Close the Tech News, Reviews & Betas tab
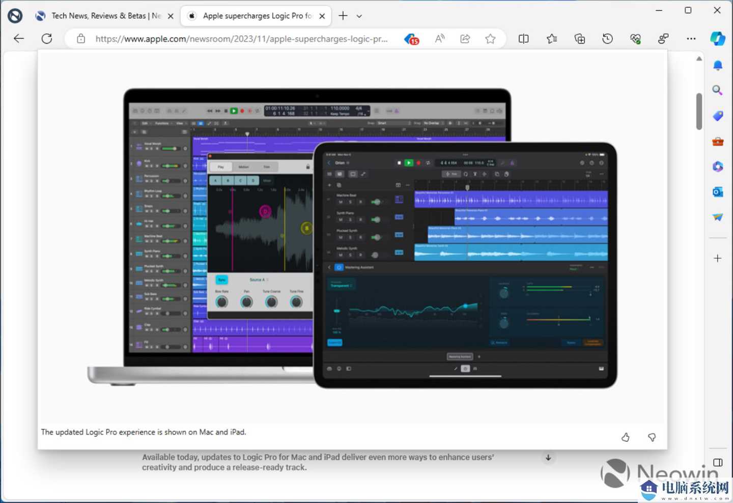The height and width of the screenshot is (503, 733). [171, 16]
